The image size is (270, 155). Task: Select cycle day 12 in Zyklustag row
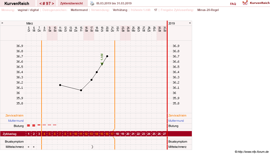click(x=86, y=134)
